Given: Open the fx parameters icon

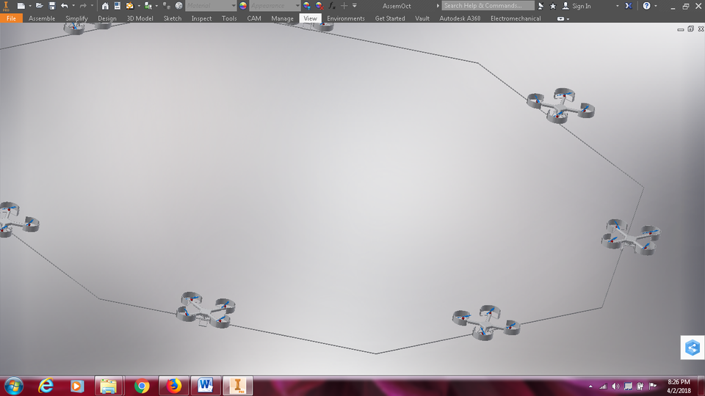Looking at the screenshot, I should click(332, 6).
